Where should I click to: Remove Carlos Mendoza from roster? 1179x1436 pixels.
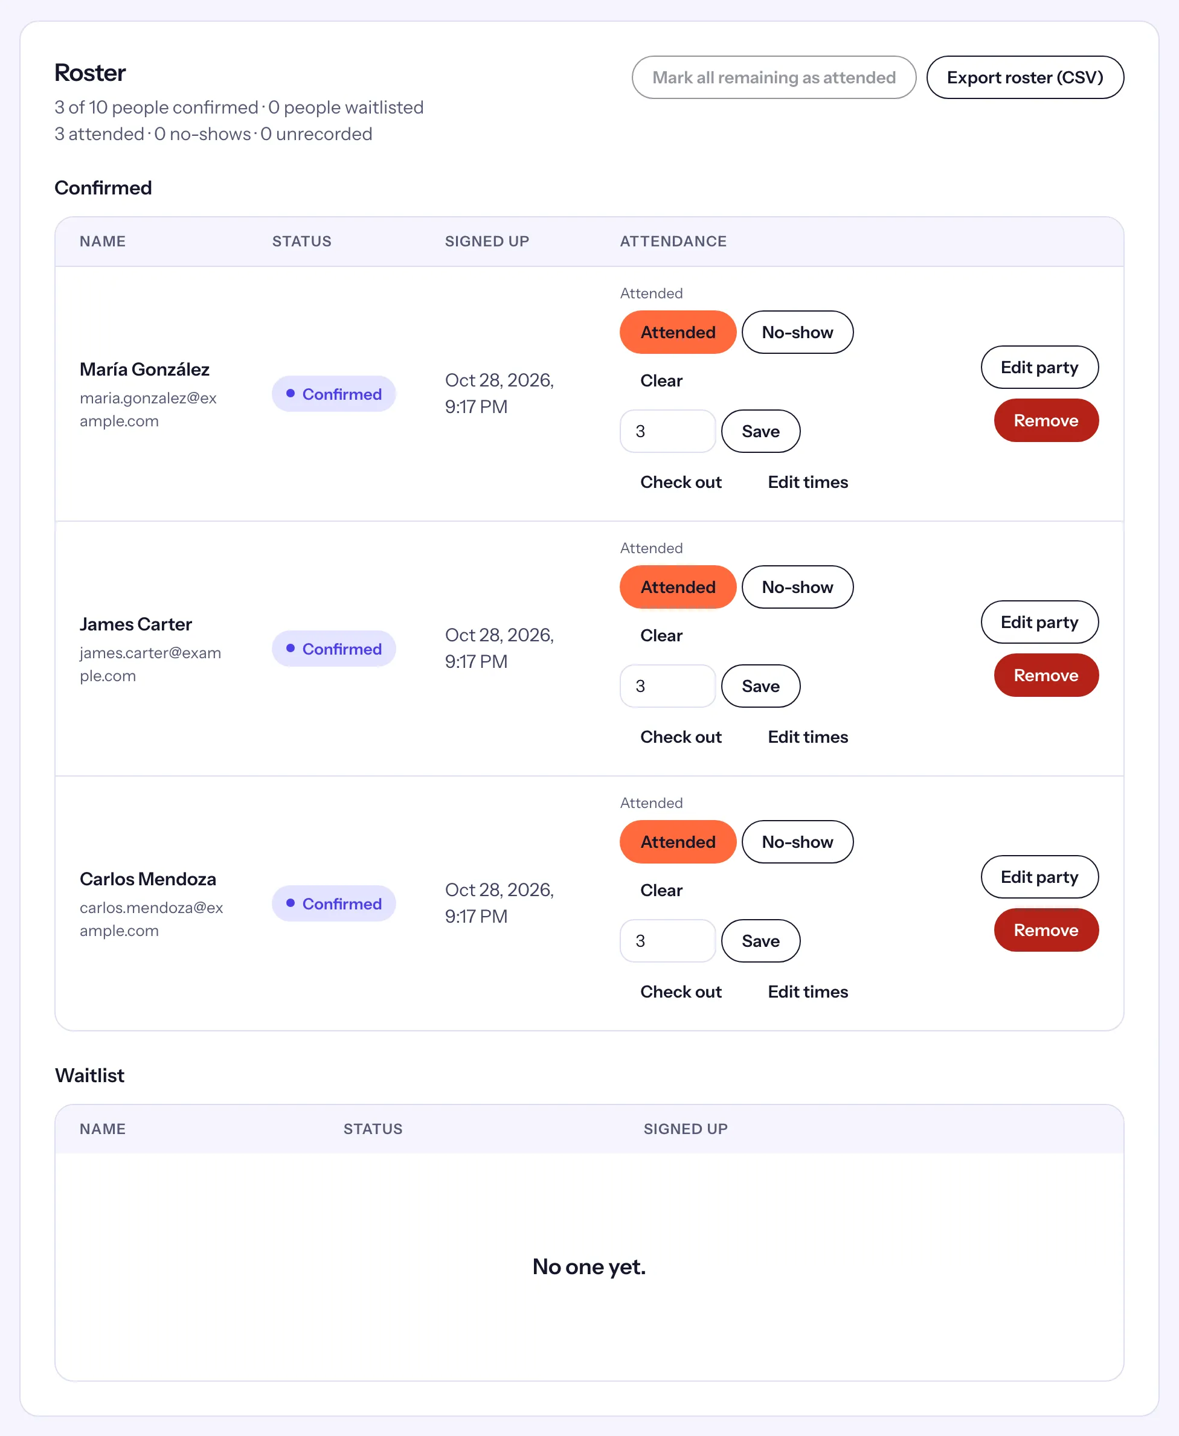coord(1046,929)
